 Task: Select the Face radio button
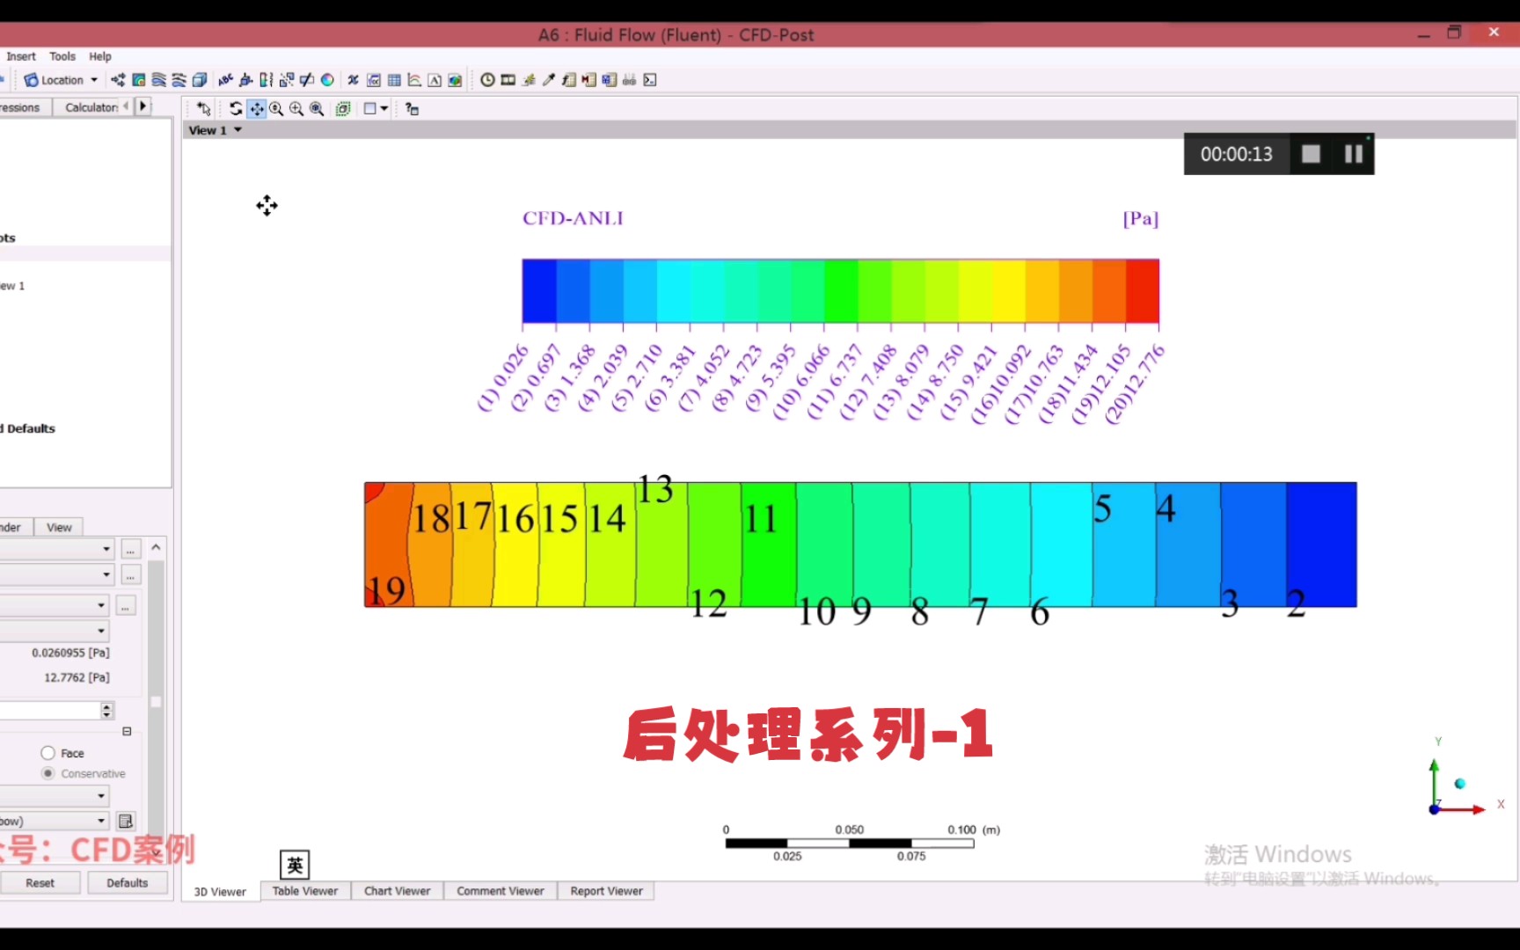[47, 753]
